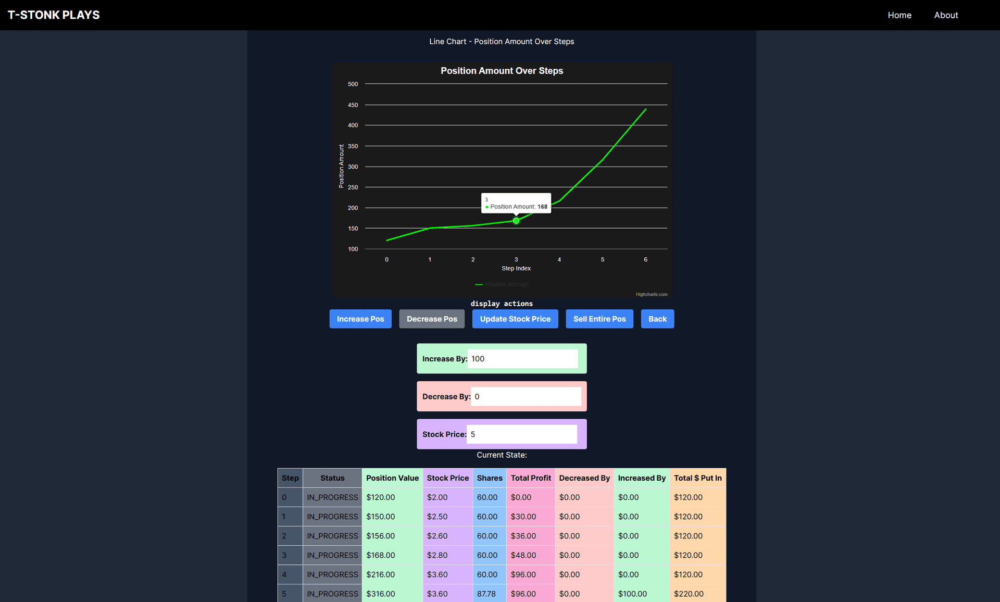Click the Status column header
The width and height of the screenshot is (1000, 602).
pyautogui.click(x=332, y=478)
